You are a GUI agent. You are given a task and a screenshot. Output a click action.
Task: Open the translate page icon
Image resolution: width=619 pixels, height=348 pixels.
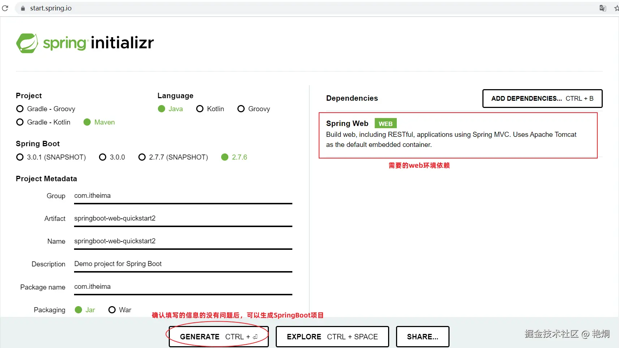603,8
